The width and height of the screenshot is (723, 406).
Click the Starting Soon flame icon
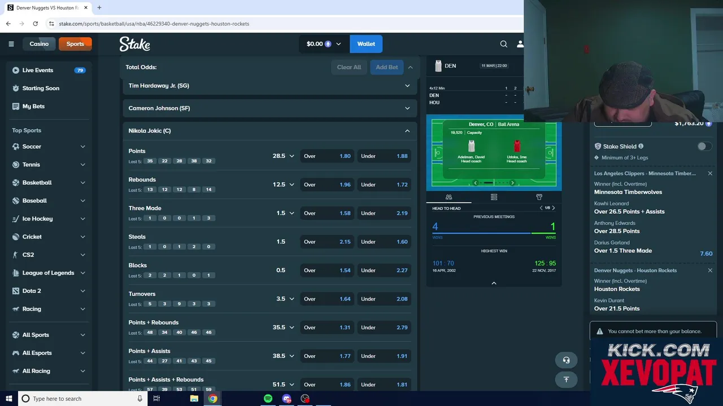pos(16,89)
